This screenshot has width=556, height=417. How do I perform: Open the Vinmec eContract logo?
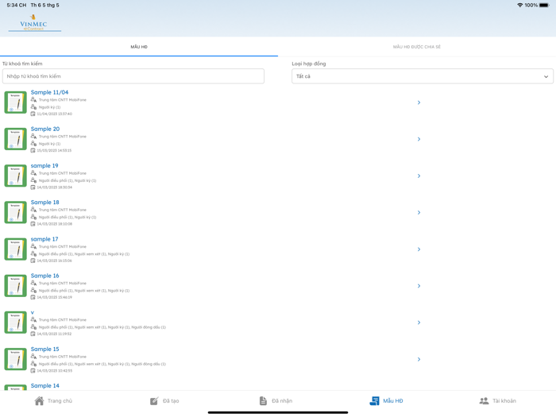34,23
